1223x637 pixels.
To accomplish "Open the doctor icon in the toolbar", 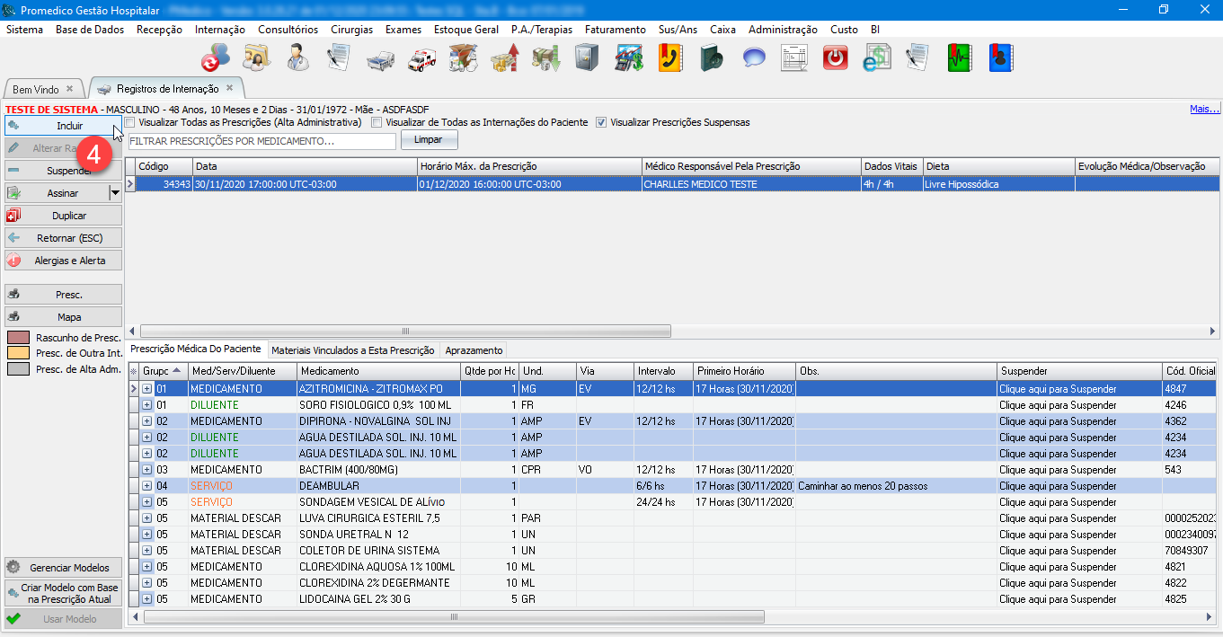I will point(297,58).
